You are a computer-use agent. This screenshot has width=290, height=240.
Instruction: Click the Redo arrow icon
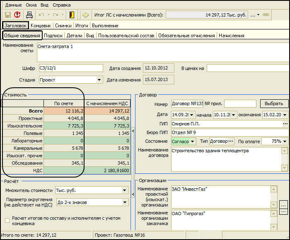pyautogui.click(x=56, y=15)
